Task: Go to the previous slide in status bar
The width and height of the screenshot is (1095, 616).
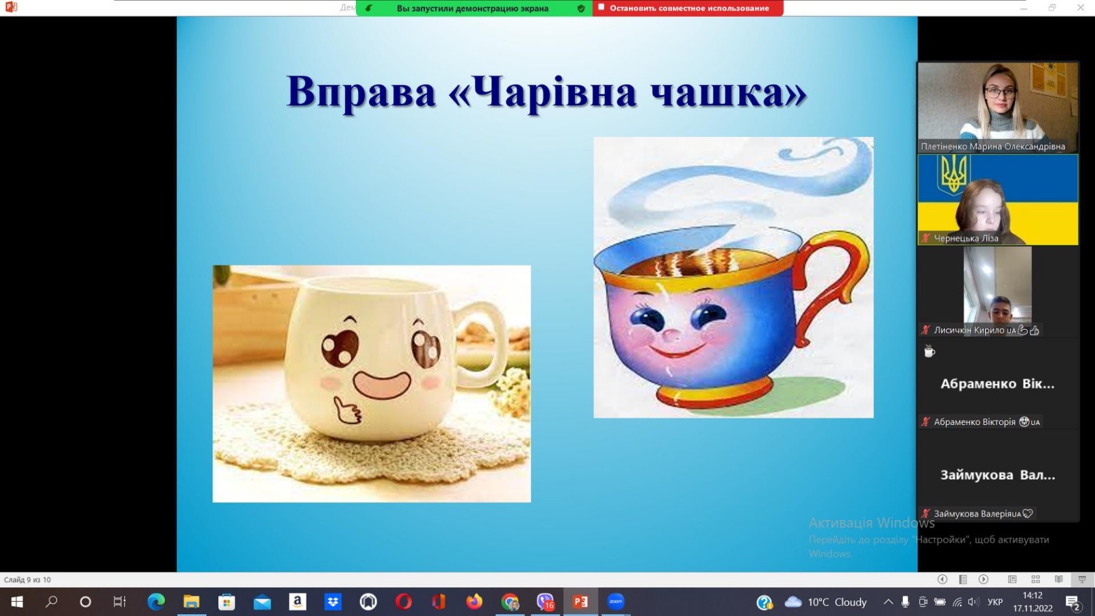Action: [x=942, y=579]
